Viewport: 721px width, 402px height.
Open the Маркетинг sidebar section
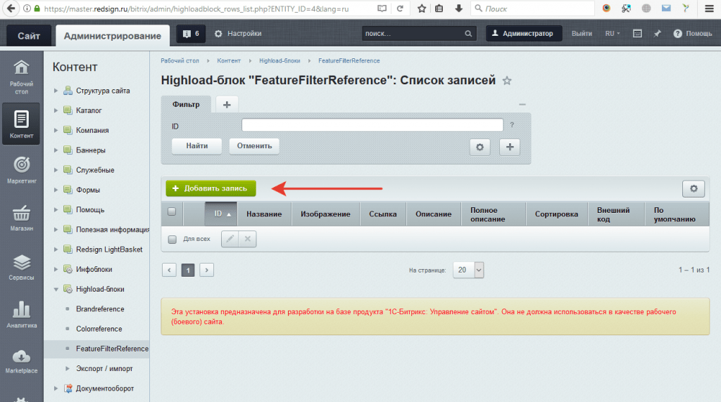click(21, 170)
